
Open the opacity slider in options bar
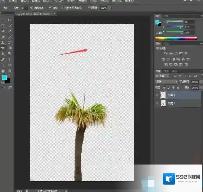109,8
